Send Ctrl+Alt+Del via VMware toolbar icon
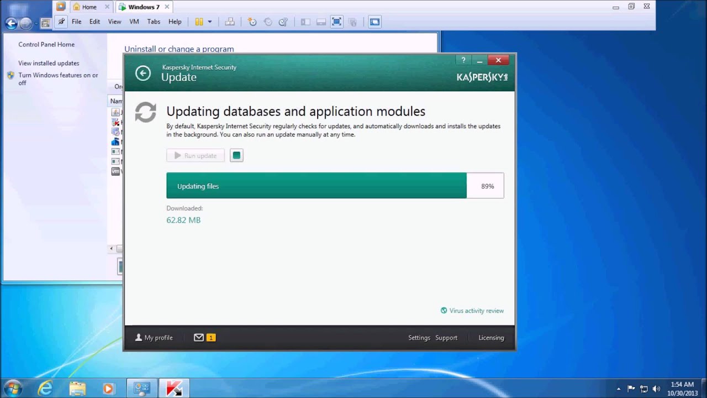 pos(230,22)
